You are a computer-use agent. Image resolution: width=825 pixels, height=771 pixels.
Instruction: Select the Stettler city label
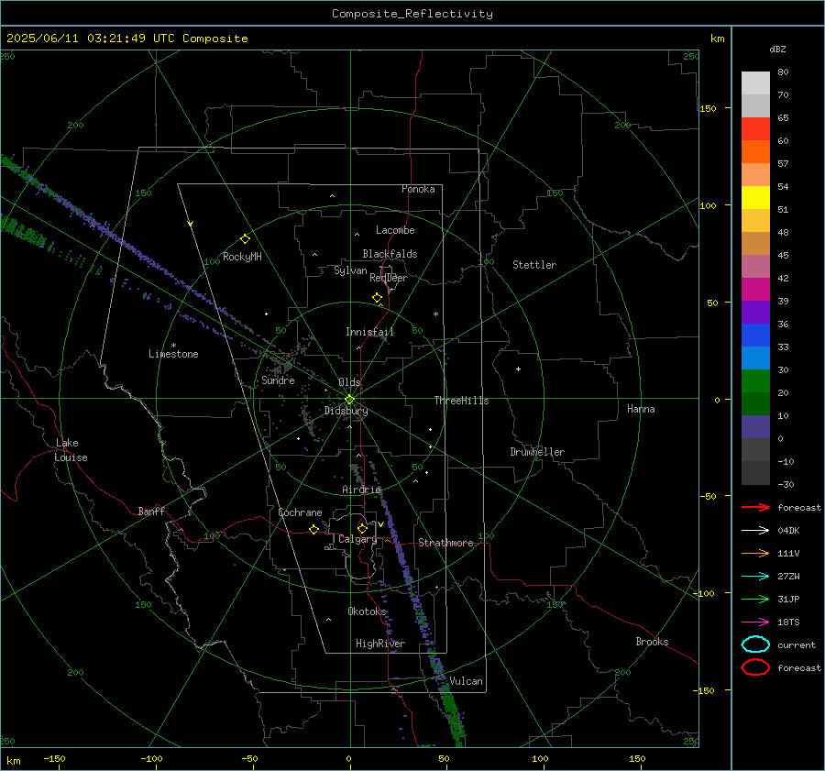pos(534,265)
